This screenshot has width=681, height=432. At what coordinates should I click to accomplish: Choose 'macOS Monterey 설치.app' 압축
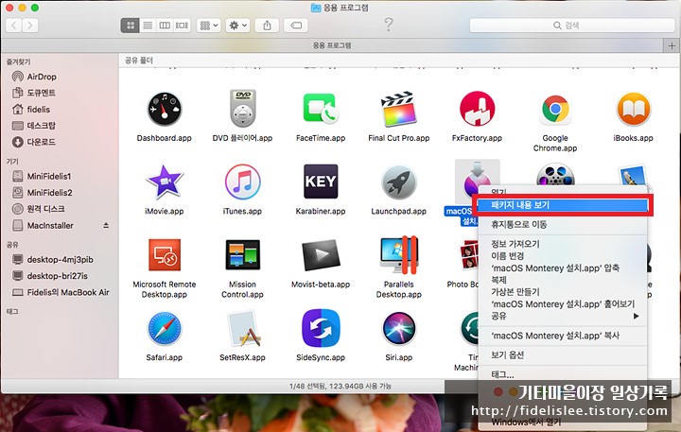point(563,268)
